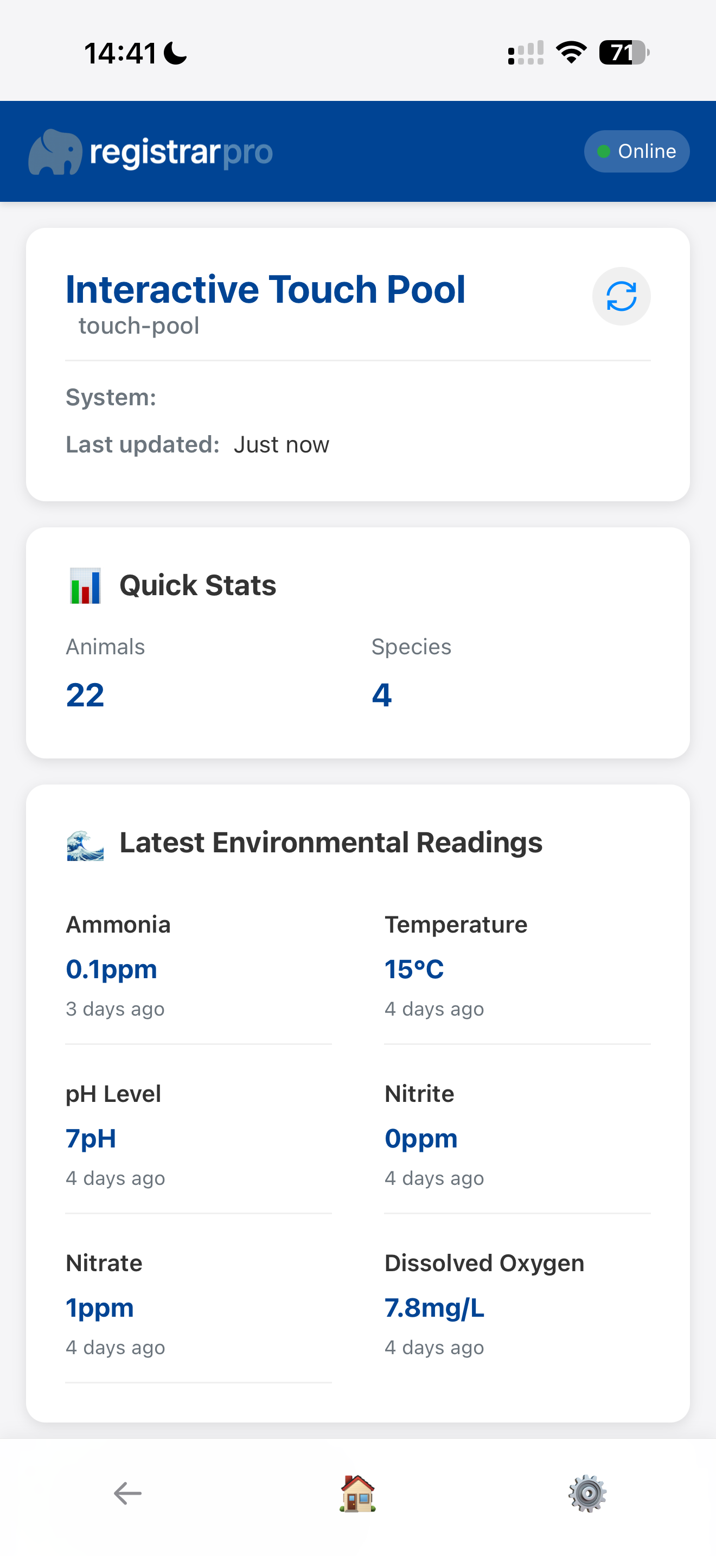This screenshot has height=1556, width=716.
Task: Tap the bar chart Quick Stats icon
Action: (85, 585)
